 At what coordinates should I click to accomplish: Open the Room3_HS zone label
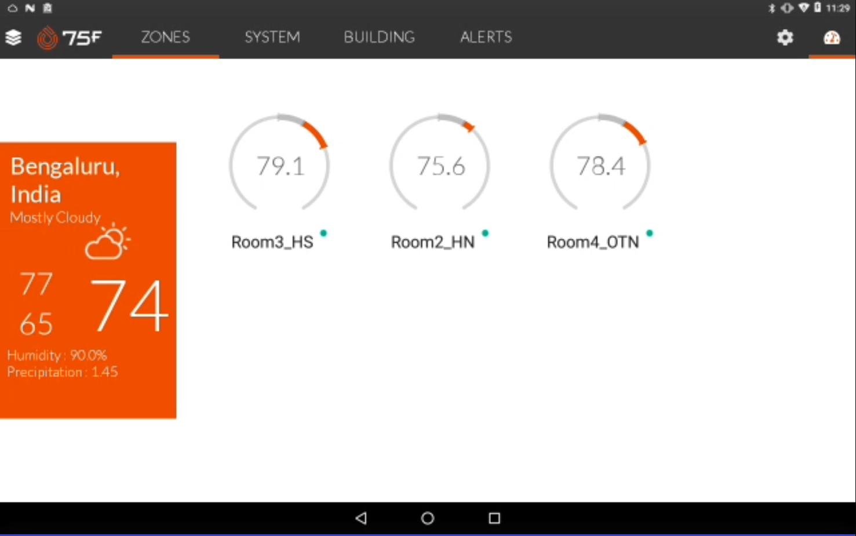tap(272, 242)
